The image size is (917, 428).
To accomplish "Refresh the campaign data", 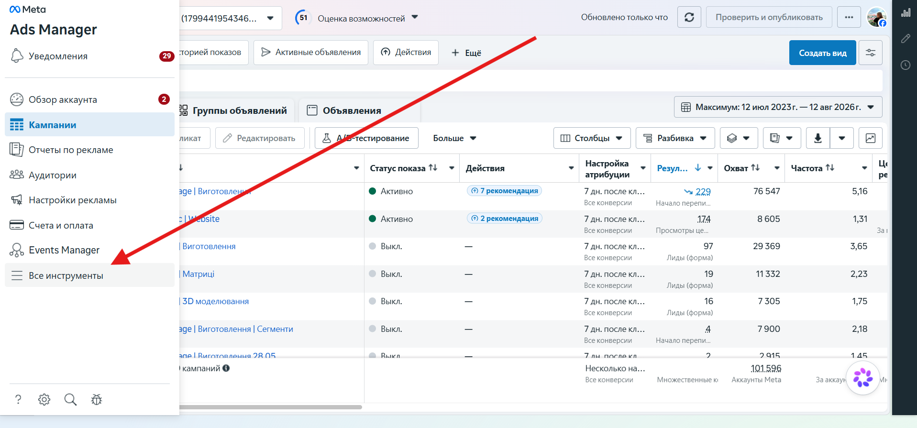I will click(689, 17).
